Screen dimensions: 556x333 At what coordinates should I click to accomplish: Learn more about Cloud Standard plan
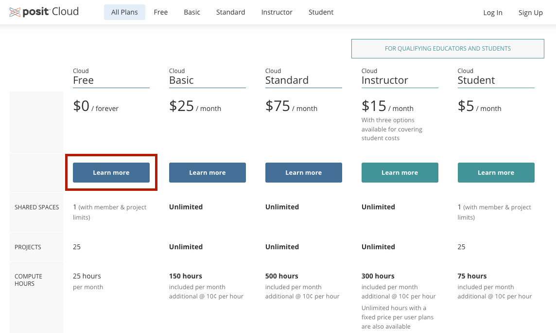point(304,173)
